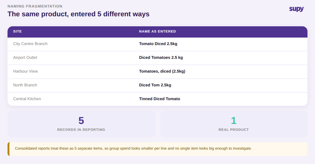Click the number 5 records stat
The width and height of the screenshot is (315, 164).
click(81, 120)
